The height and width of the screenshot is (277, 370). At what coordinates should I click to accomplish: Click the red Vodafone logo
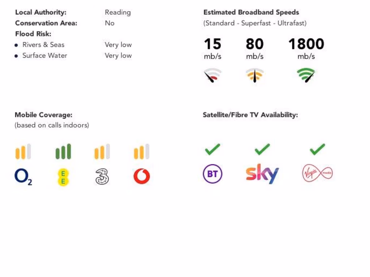[142, 176]
